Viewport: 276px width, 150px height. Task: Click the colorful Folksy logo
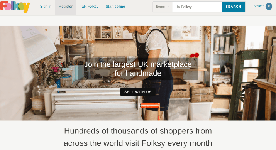pos(15,7)
